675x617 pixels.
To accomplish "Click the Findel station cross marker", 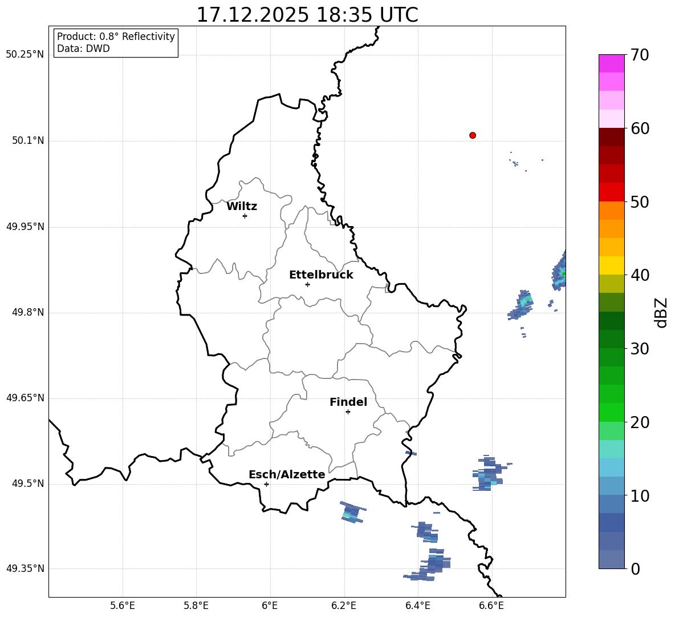I will tap(348, 412).
